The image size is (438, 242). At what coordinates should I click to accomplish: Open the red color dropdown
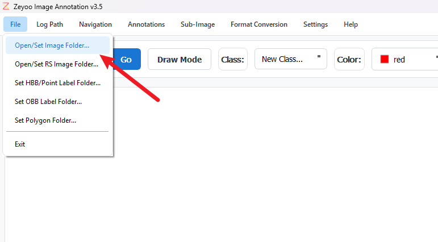pyautogui.click(x=404, y=59)
